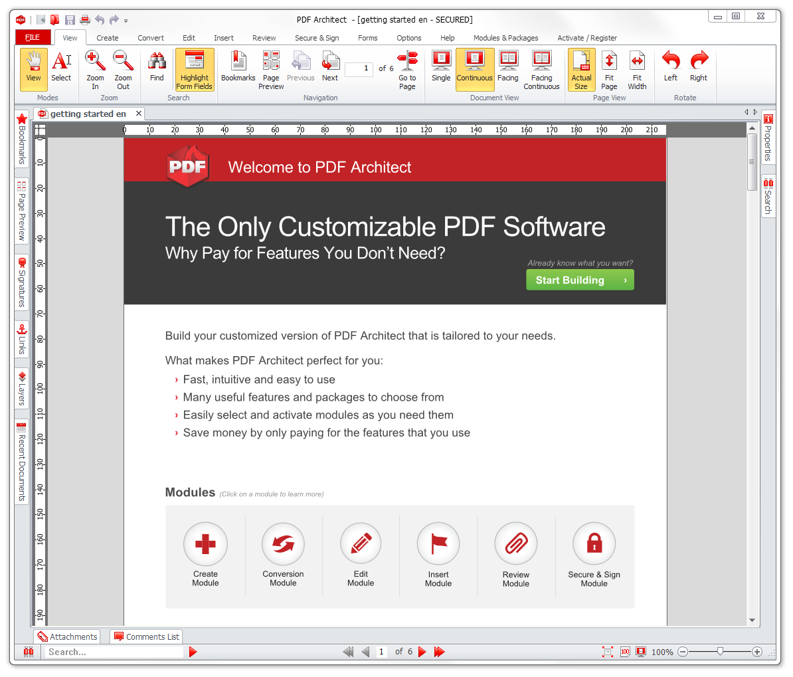Click the Zoom Out tool
Image resolution: width=793 pixels, height=677 pixels.
coord(124,69)
